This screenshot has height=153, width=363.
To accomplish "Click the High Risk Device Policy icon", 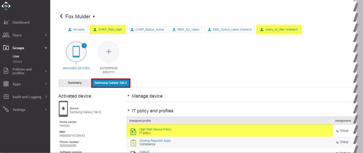I will click(x=133, y=131).
